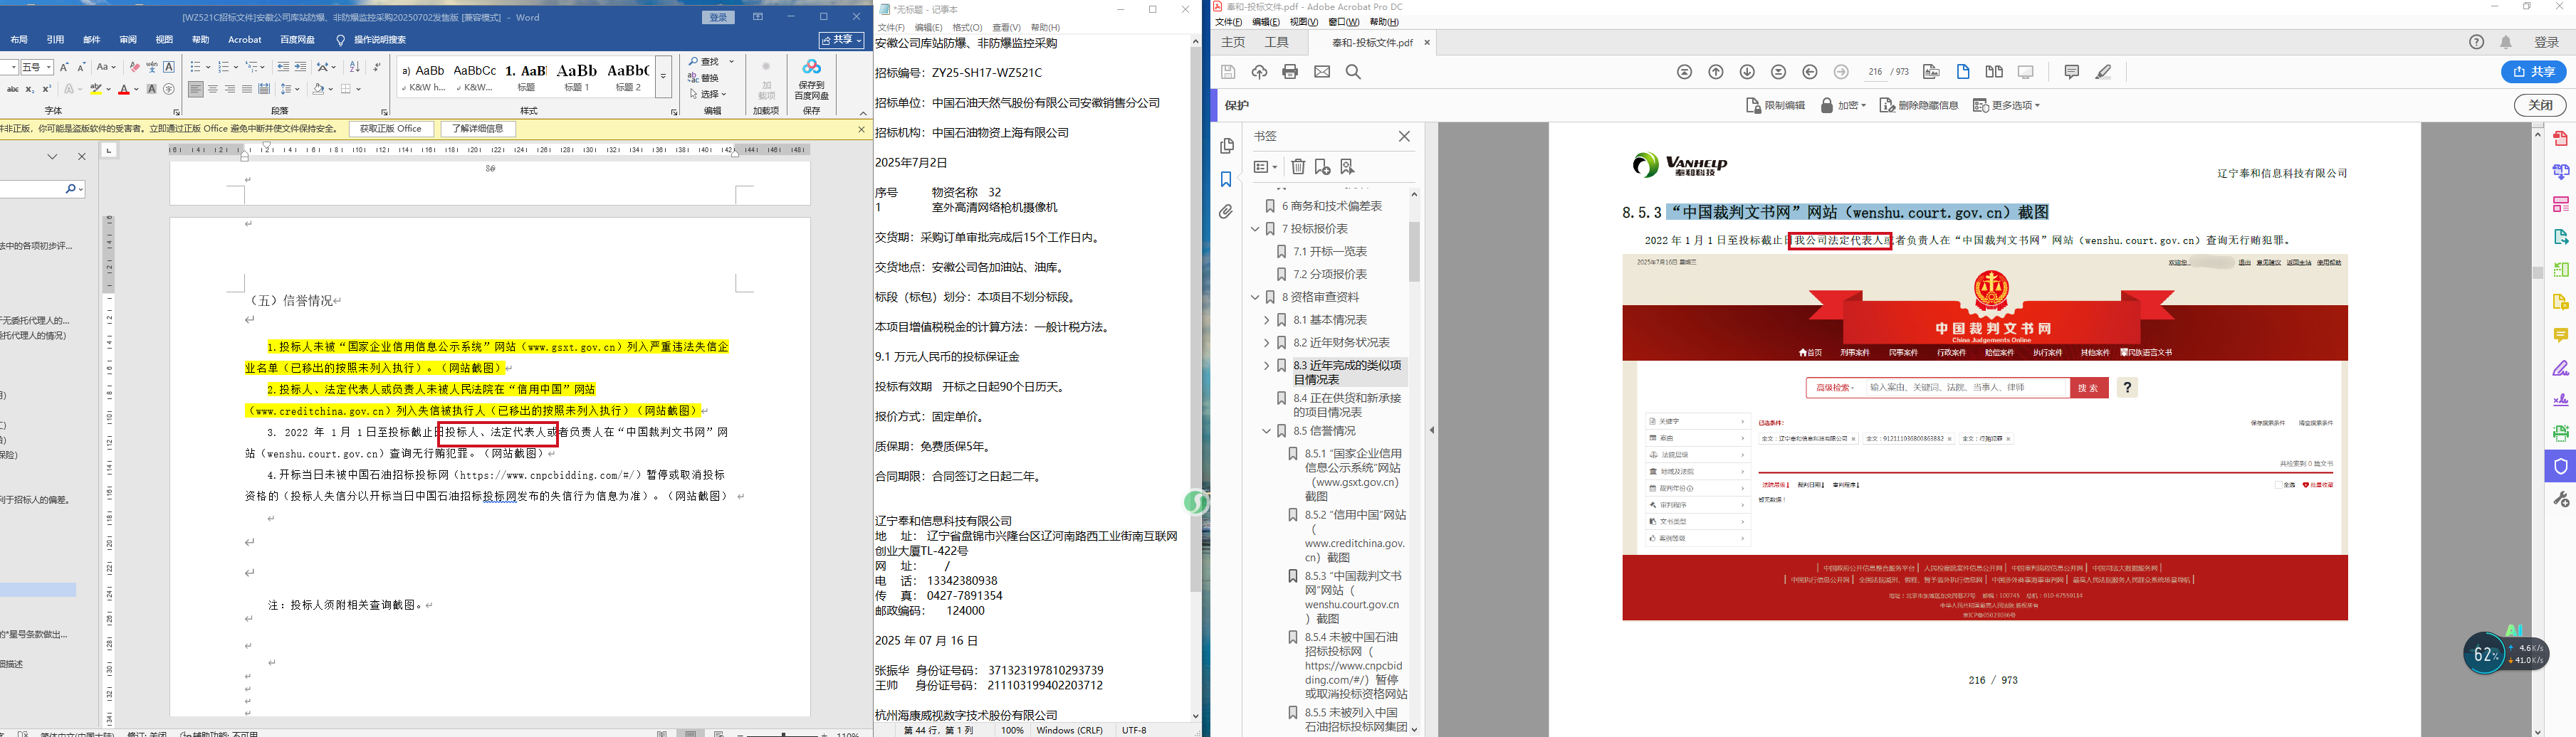Open the 格式(O) menu in Notepad
The height and width of the screenshot is (737, 2576).
967,28
